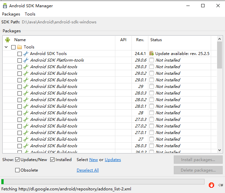Click Android SDK Platform-tools wrench icon
The width and height of the screenshot is (225, 193).
tap(26, 60)
